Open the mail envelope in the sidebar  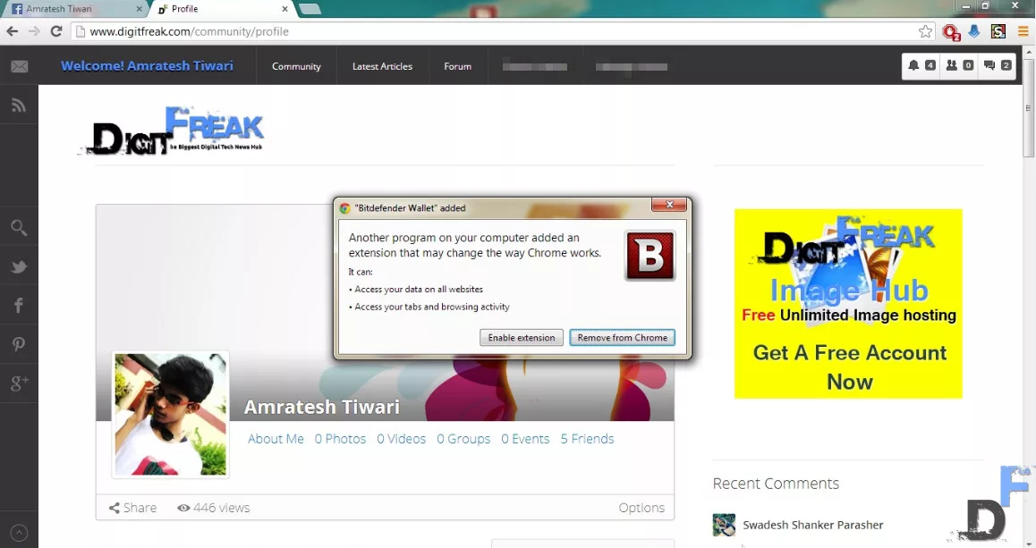click(x=19, y=66)
